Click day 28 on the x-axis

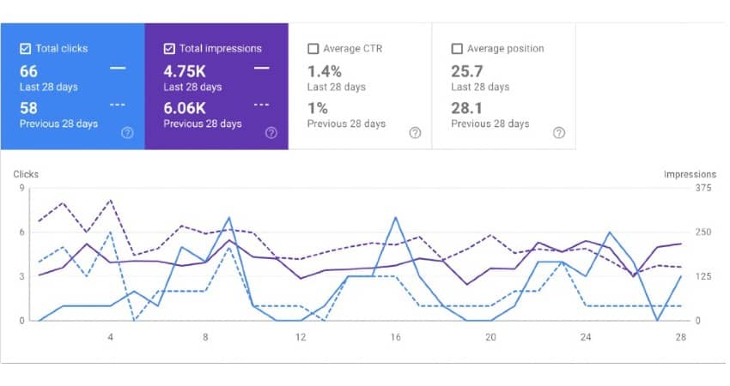point(680,337)
